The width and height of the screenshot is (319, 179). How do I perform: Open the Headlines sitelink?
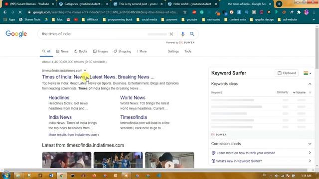[59, 97]
